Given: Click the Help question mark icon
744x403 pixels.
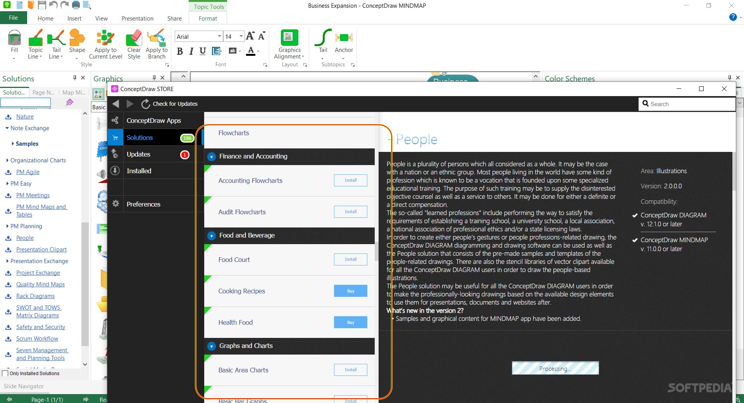Looking at the screenshot, I should tap(733, 17).
